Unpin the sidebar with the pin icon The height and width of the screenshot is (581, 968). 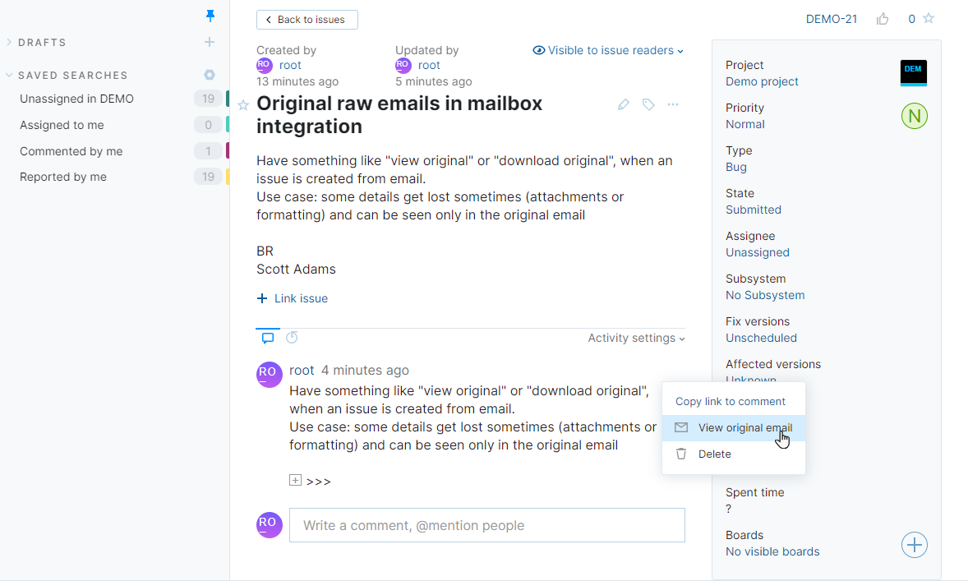click(x=210, y=16)
